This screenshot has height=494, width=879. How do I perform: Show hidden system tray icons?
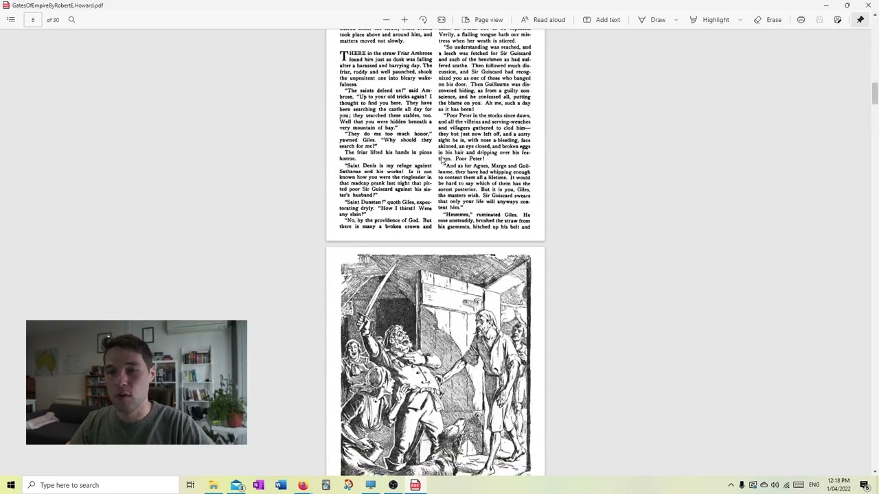[731, 485]
